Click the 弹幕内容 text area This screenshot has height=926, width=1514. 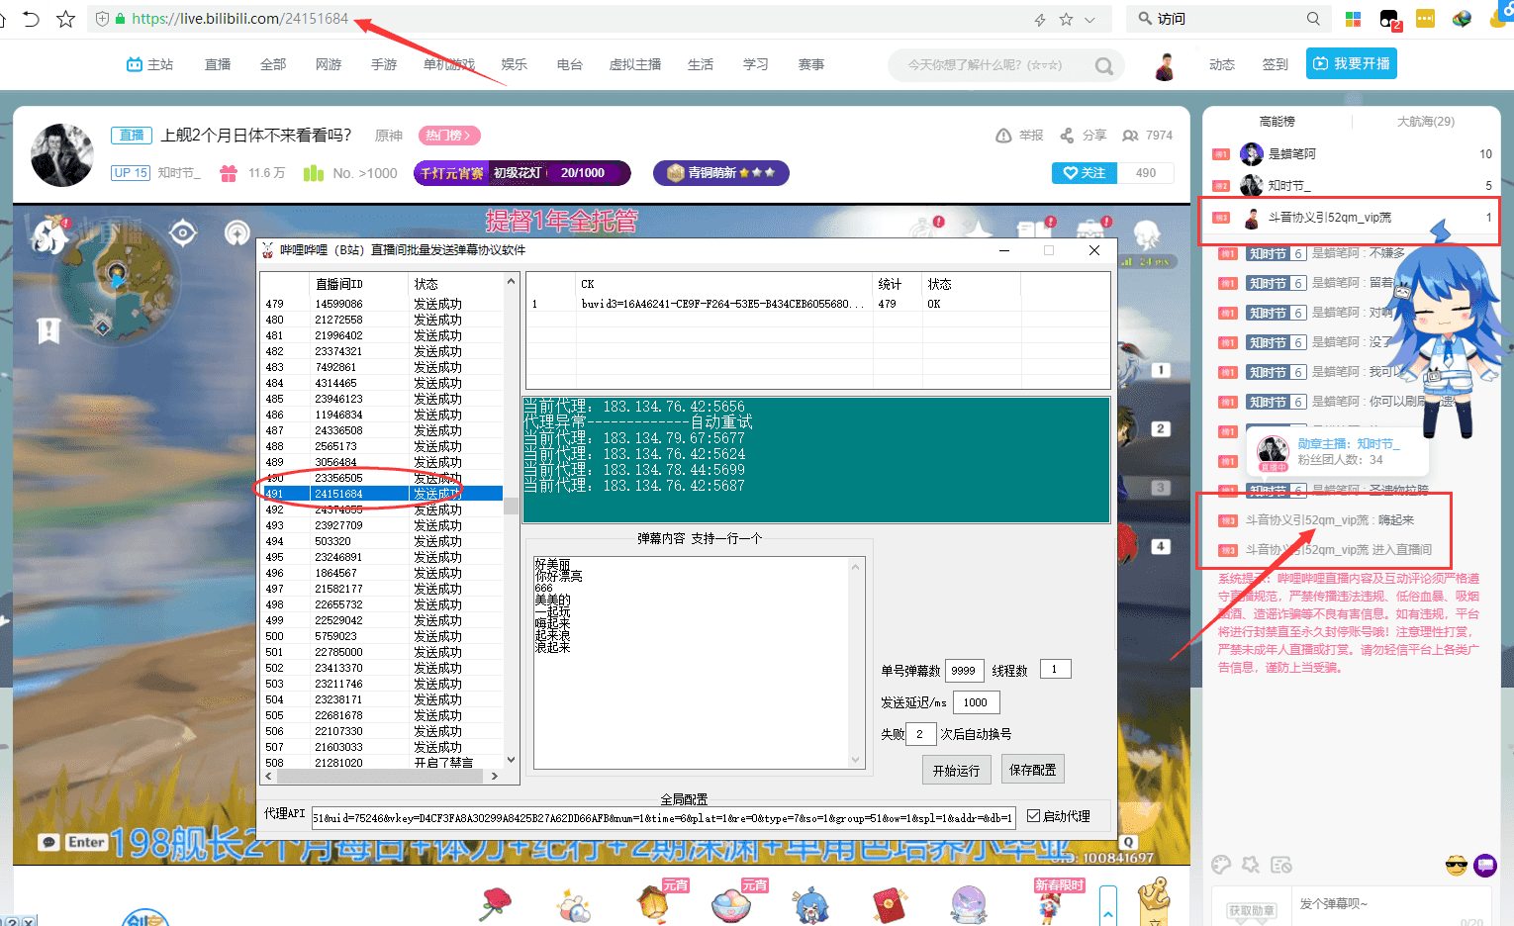[x=692, y=662]
